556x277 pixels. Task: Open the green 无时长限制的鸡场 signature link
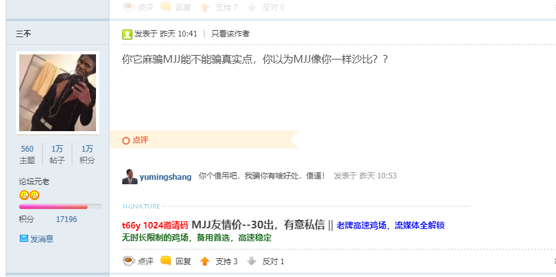(x=197, y=237)
